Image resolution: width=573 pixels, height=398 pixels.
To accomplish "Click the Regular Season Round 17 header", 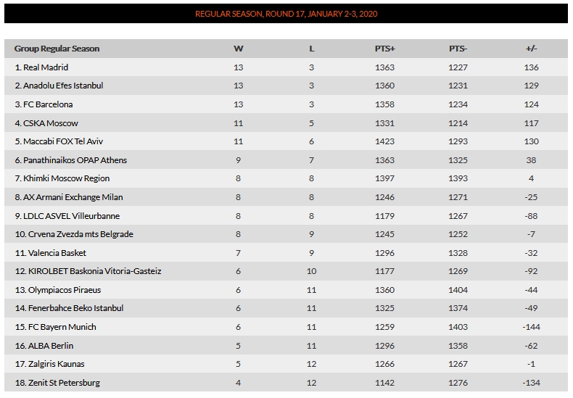I will [286, 14].
